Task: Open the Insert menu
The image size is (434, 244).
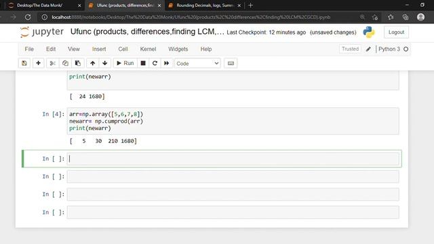Action: pyautogui.click(x=99, y=49)
